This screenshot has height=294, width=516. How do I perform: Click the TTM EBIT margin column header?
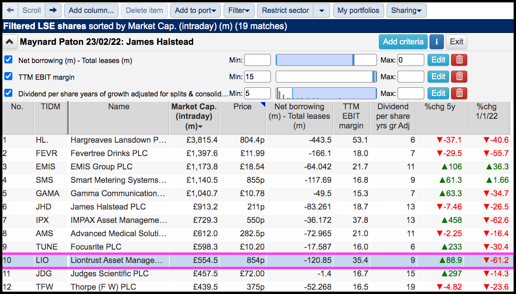pyautogui.click(x=352, y=118)
